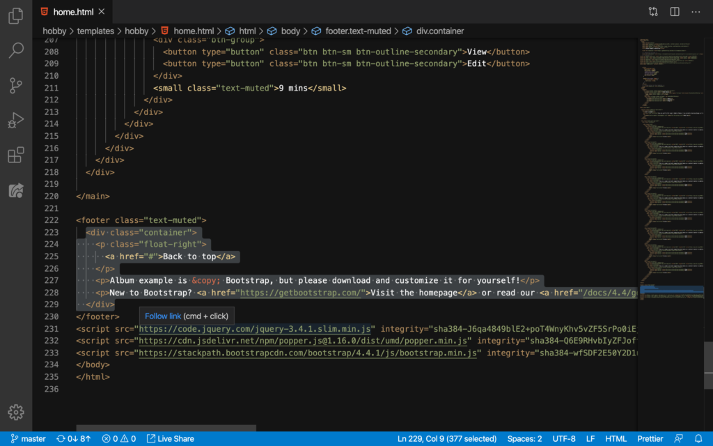Select the home.html editor tab
The width and height of the screenshot is (713, 446).
point(72,12)
